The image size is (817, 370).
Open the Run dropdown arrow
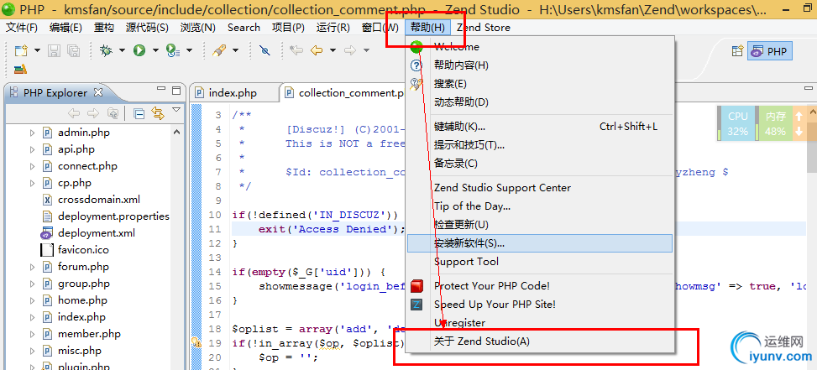(x=155, y=50)
